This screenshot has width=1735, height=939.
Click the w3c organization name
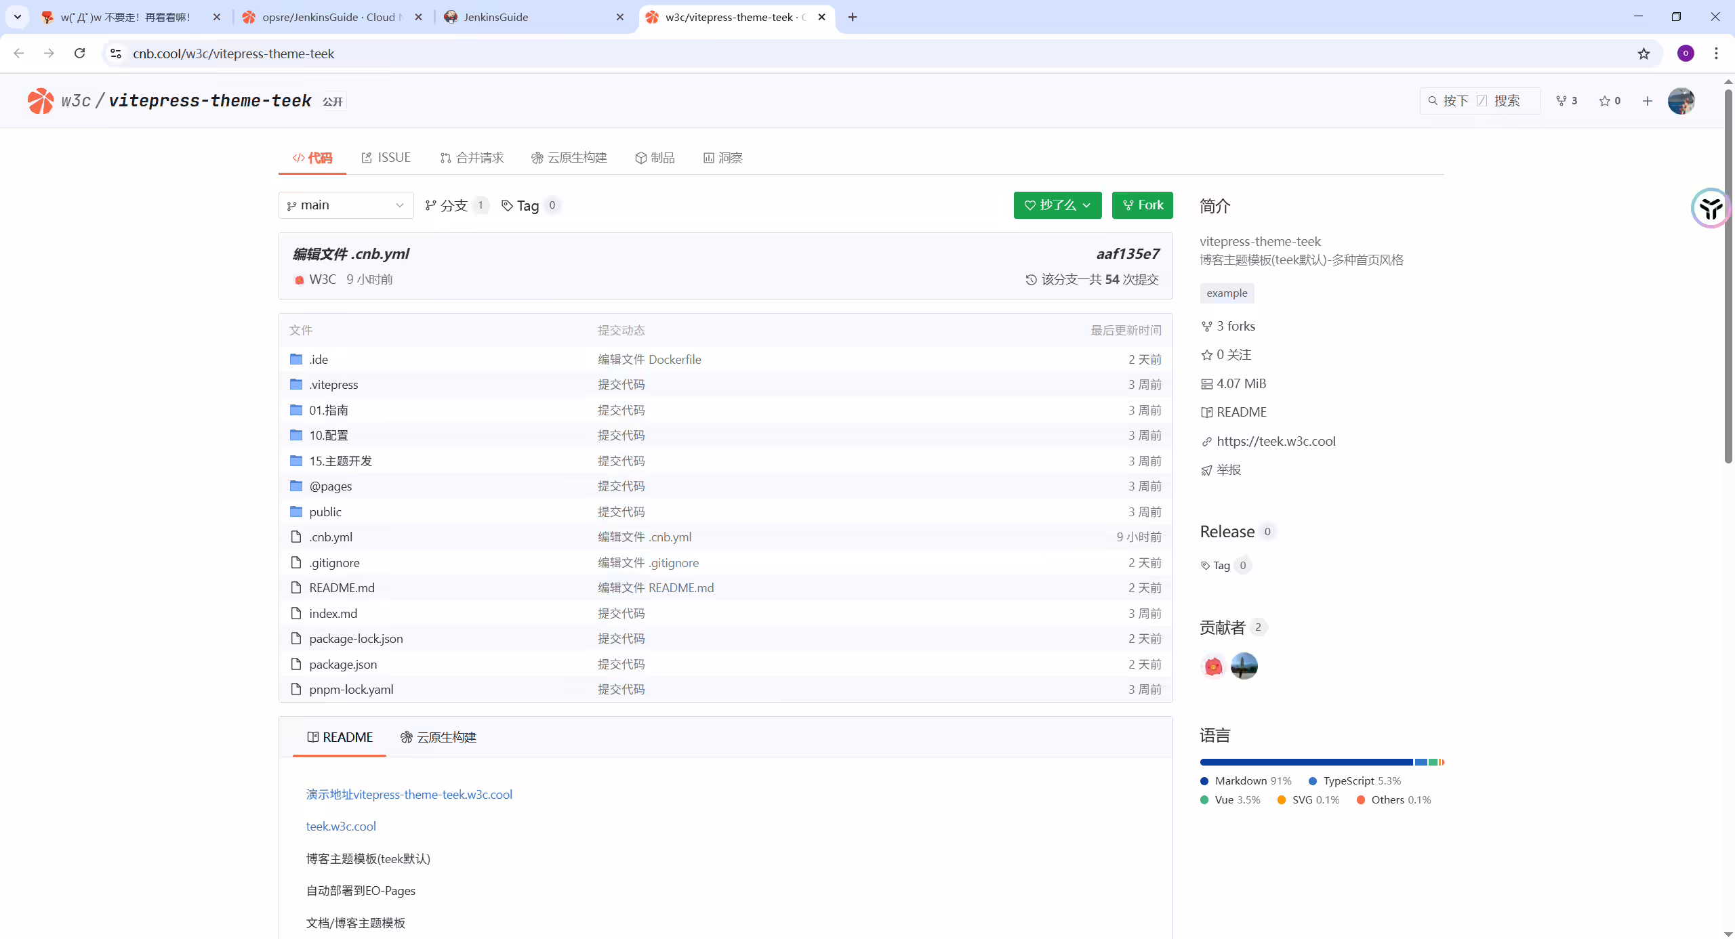pos(76,101)
